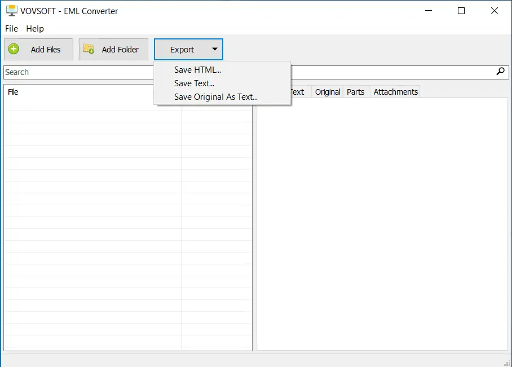Viewport: 512px width, 367px height.
Task: Click the green plus Add Files icon
Action: pyautogui.click(x=14, y=50)
